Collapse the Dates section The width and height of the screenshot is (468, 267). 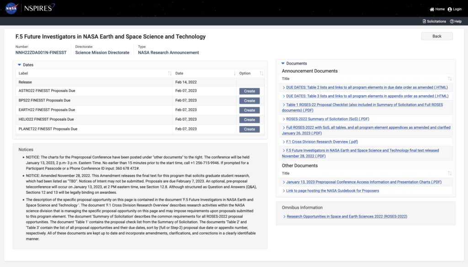click(19, 65)
